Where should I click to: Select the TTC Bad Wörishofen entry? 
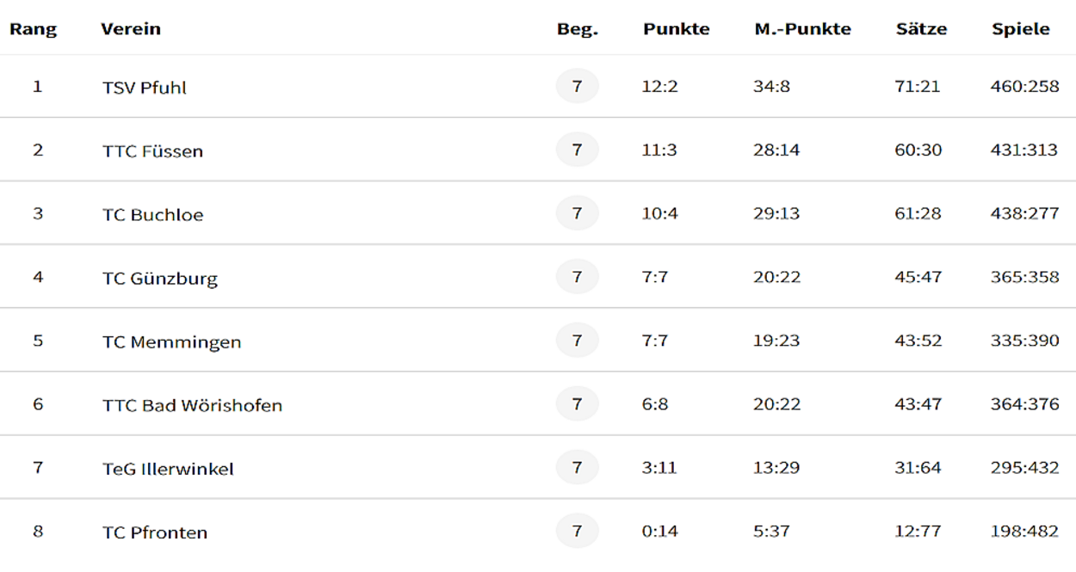(x=193, y=405)
